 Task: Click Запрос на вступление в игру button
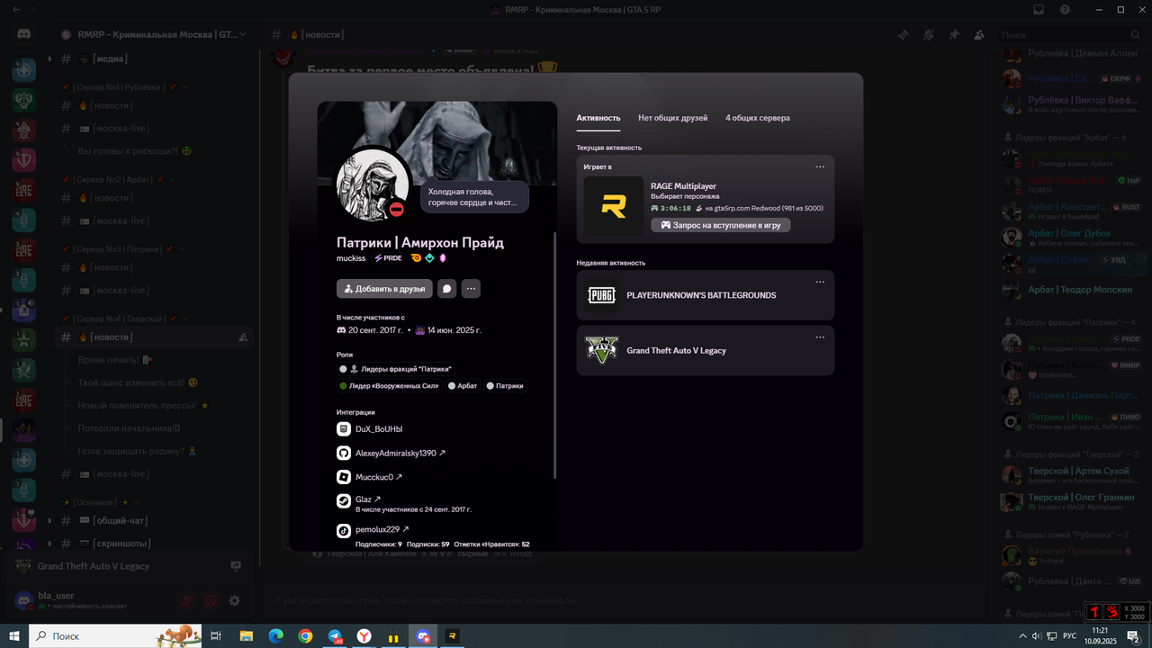pos(721,225)
